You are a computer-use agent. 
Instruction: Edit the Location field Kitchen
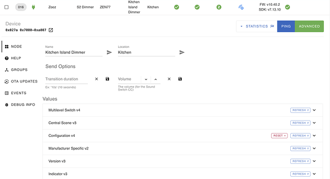point(146,53)
